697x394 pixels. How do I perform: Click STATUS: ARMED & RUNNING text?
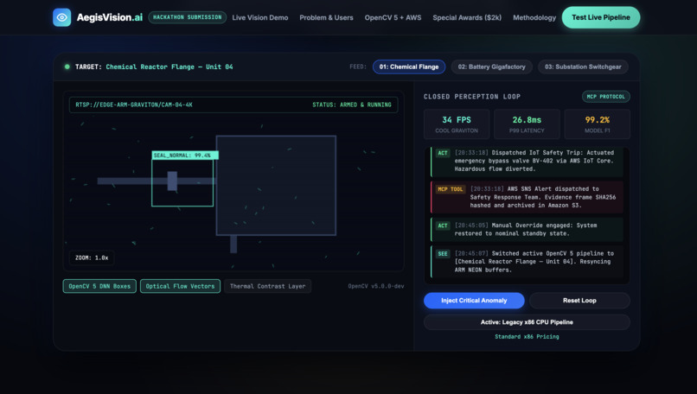click(352, 105)
